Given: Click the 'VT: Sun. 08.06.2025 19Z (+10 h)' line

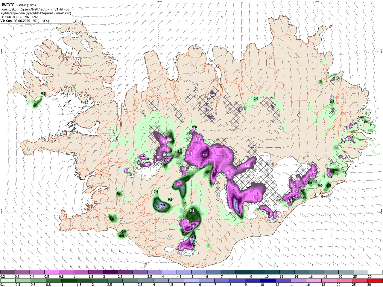Looking at the screenshot, I should [25, 21].
